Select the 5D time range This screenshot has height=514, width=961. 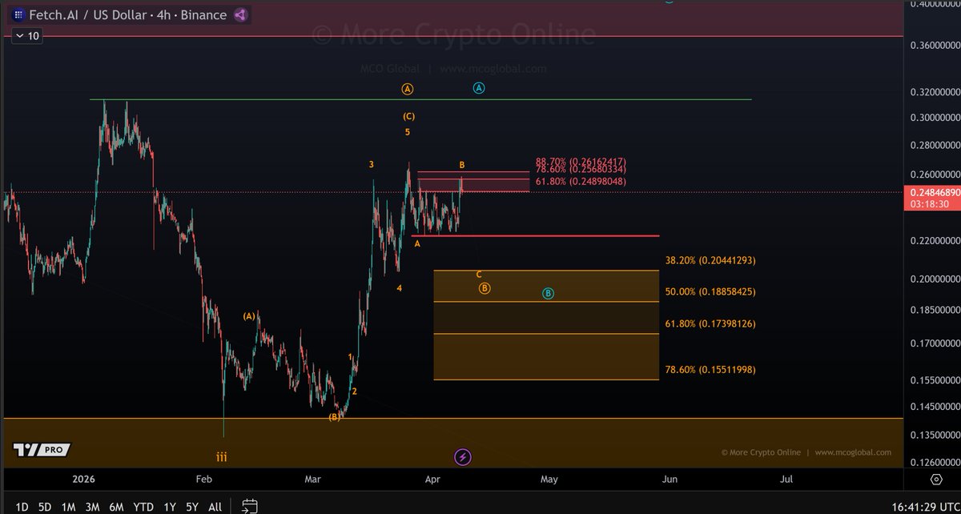tap(46, 507)
